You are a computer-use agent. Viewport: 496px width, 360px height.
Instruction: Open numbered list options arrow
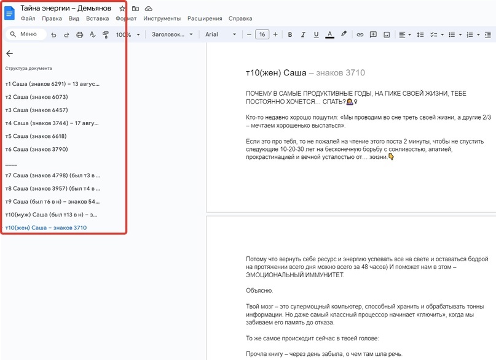(478, 35)
